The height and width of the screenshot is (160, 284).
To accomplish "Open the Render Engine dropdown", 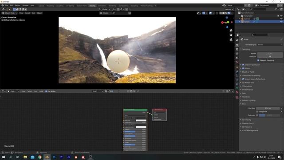I will coord(270,44).
